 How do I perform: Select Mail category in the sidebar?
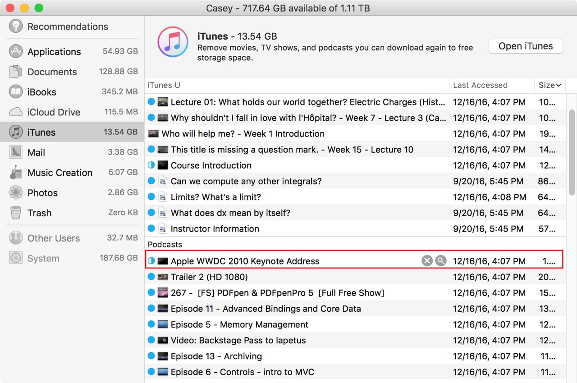(x=36, y=152)
